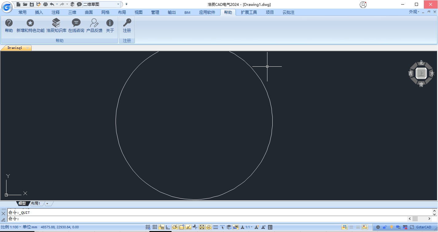Switch to the 常用 ribbon tab

click(x=22, y=12)
